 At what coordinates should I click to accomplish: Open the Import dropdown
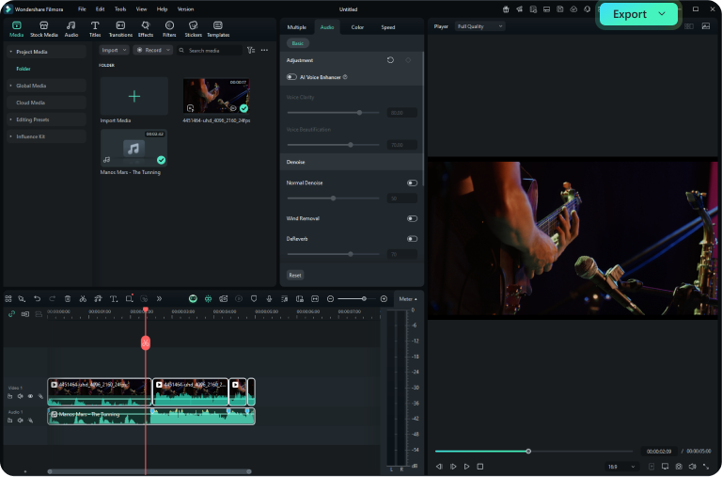click(x=114, y=50)
